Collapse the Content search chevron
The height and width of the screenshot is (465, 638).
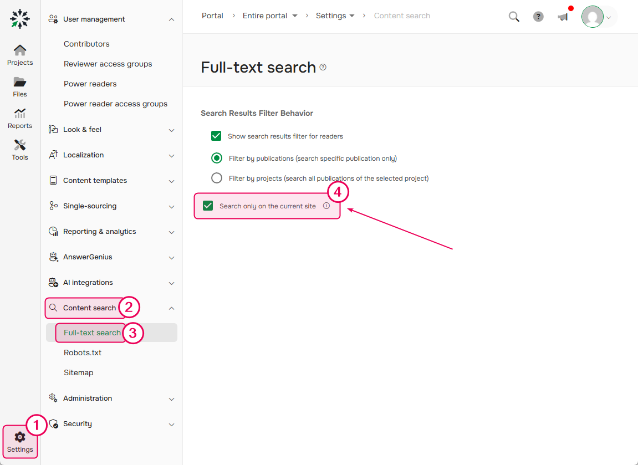[171, 308]
